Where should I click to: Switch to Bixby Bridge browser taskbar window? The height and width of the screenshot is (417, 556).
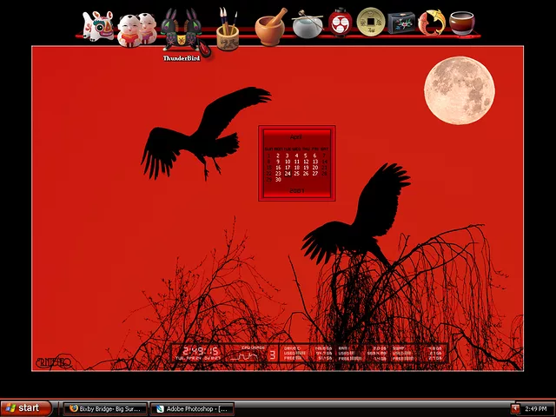click(104, 407)
